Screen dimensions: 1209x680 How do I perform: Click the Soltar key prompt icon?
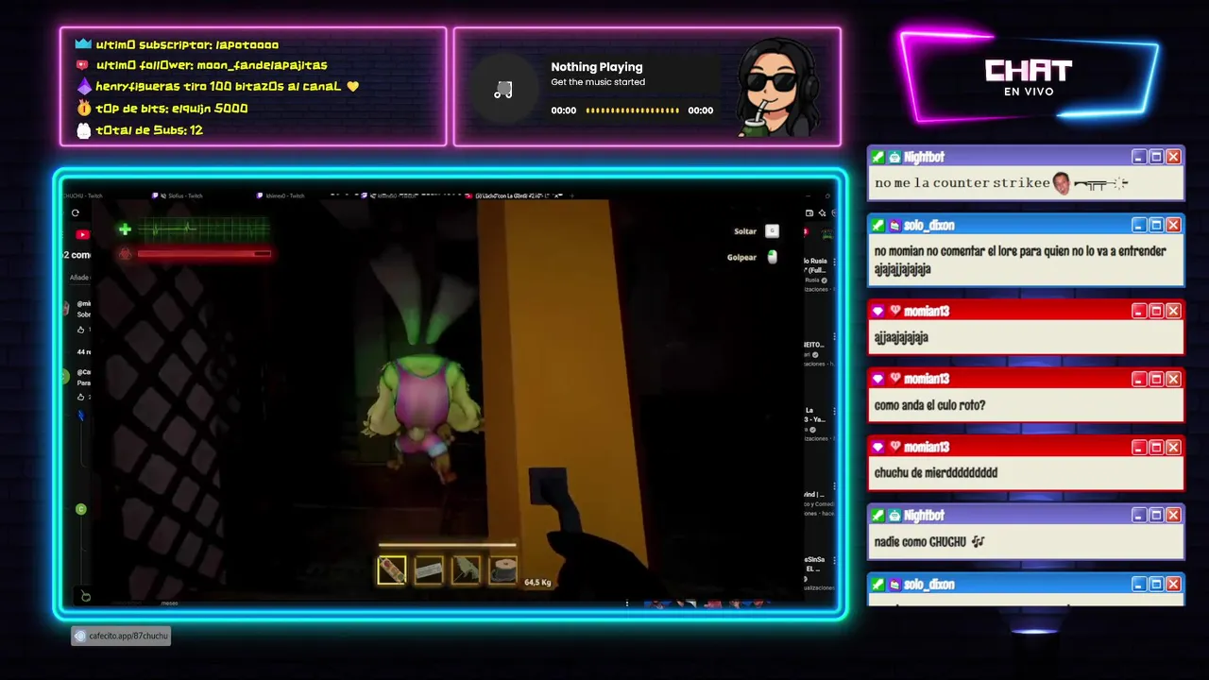[x=772, y=230]
